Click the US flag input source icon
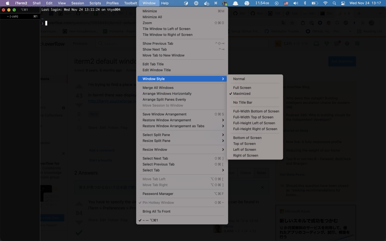 (x=286, y=3)
